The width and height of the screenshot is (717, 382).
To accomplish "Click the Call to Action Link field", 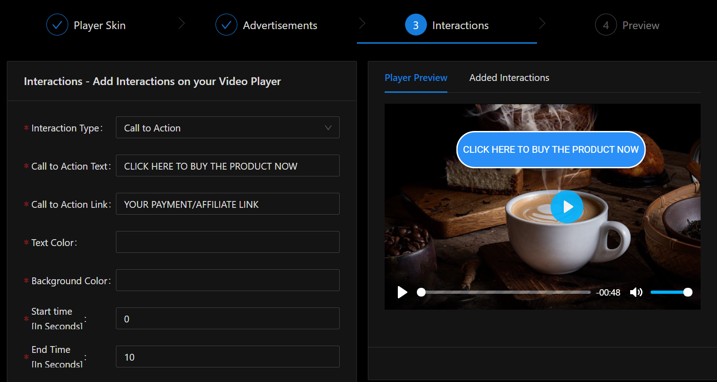I will [228, 204].
